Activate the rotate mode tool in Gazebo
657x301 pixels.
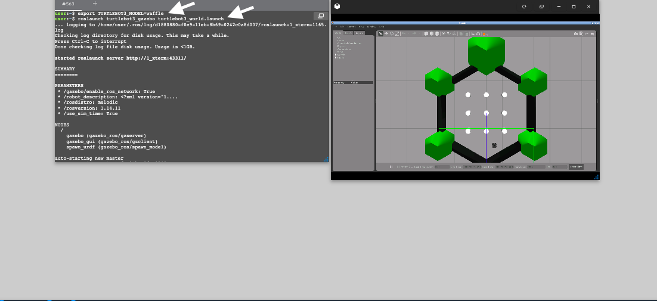click(392, 33)
